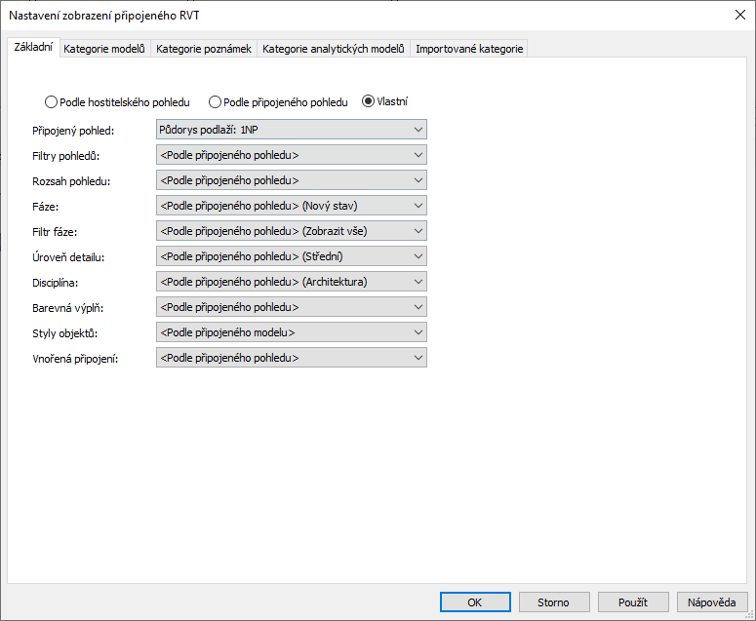The width and height of the screenshot is (756, 621).
Task: Expand the Disciplína dropdown
Action: [x=291, y=282]
